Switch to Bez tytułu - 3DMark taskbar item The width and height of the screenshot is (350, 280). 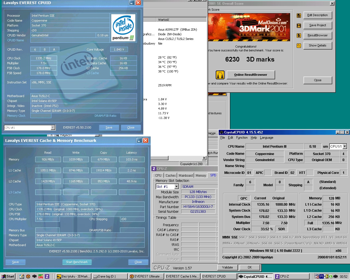73,276
